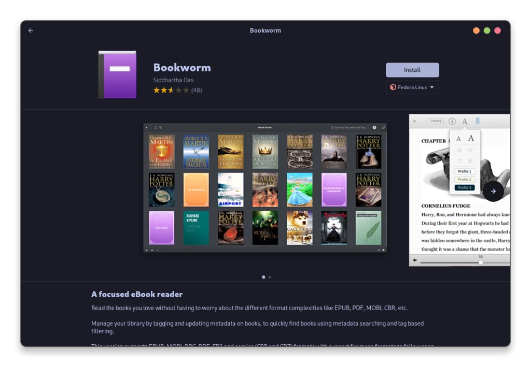
Task: Click the second carousel dot below screenshots
Action: [269, 277]
